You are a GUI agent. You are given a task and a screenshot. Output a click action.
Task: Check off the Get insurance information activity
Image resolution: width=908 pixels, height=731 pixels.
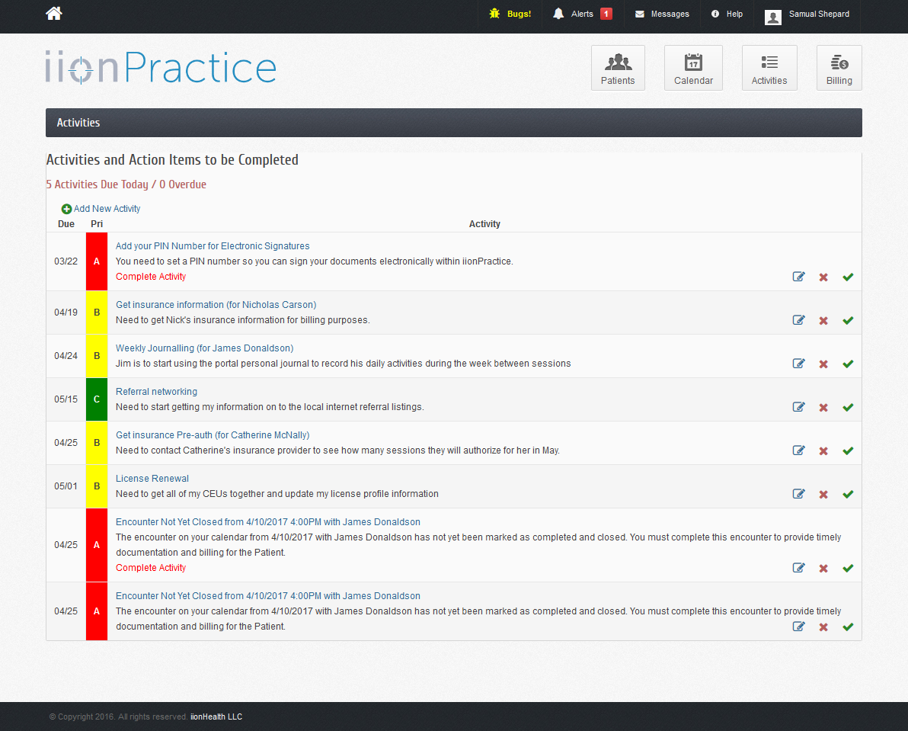848,320
